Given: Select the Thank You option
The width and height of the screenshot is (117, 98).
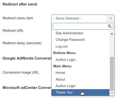Looking at the screenshot, I should tap(81, 93).
